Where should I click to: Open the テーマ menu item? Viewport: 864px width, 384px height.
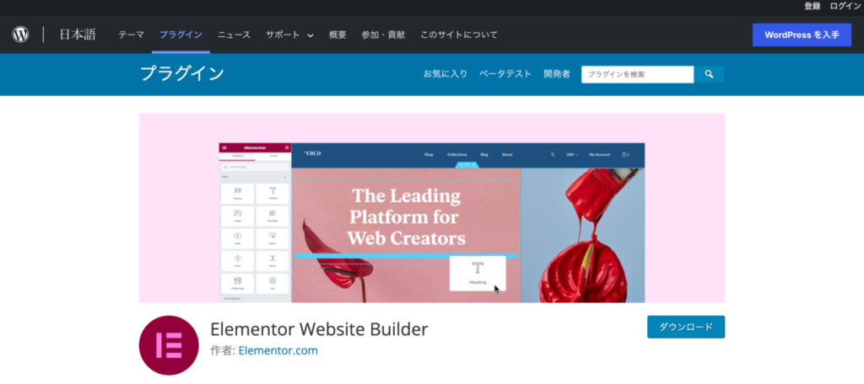(x=131, y=35)
